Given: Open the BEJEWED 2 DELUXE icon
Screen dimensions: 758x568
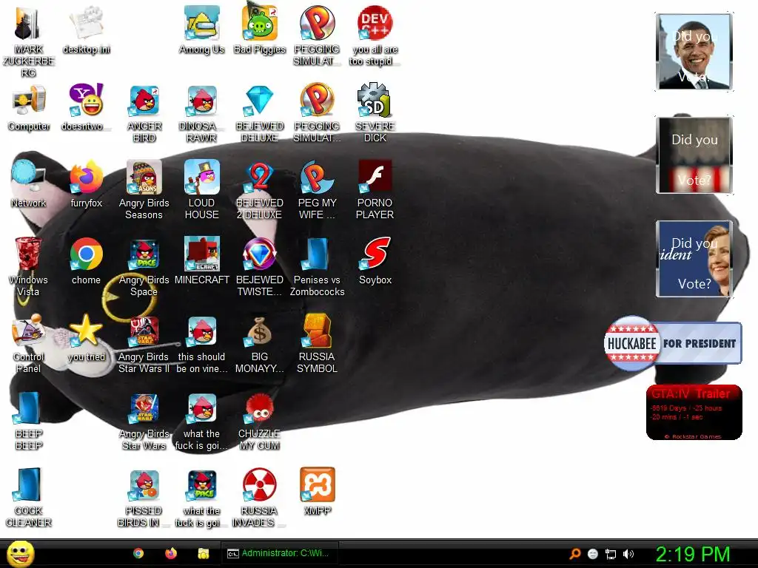Looking at the screenshot, I should (260, 177).
